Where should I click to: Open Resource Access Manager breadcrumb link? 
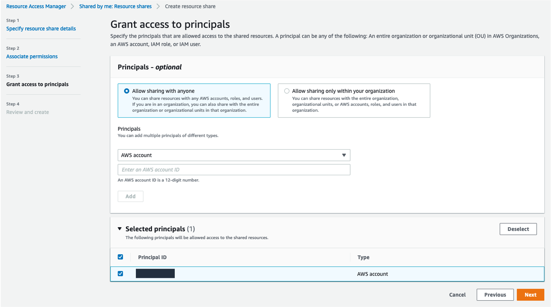point(36,6)
